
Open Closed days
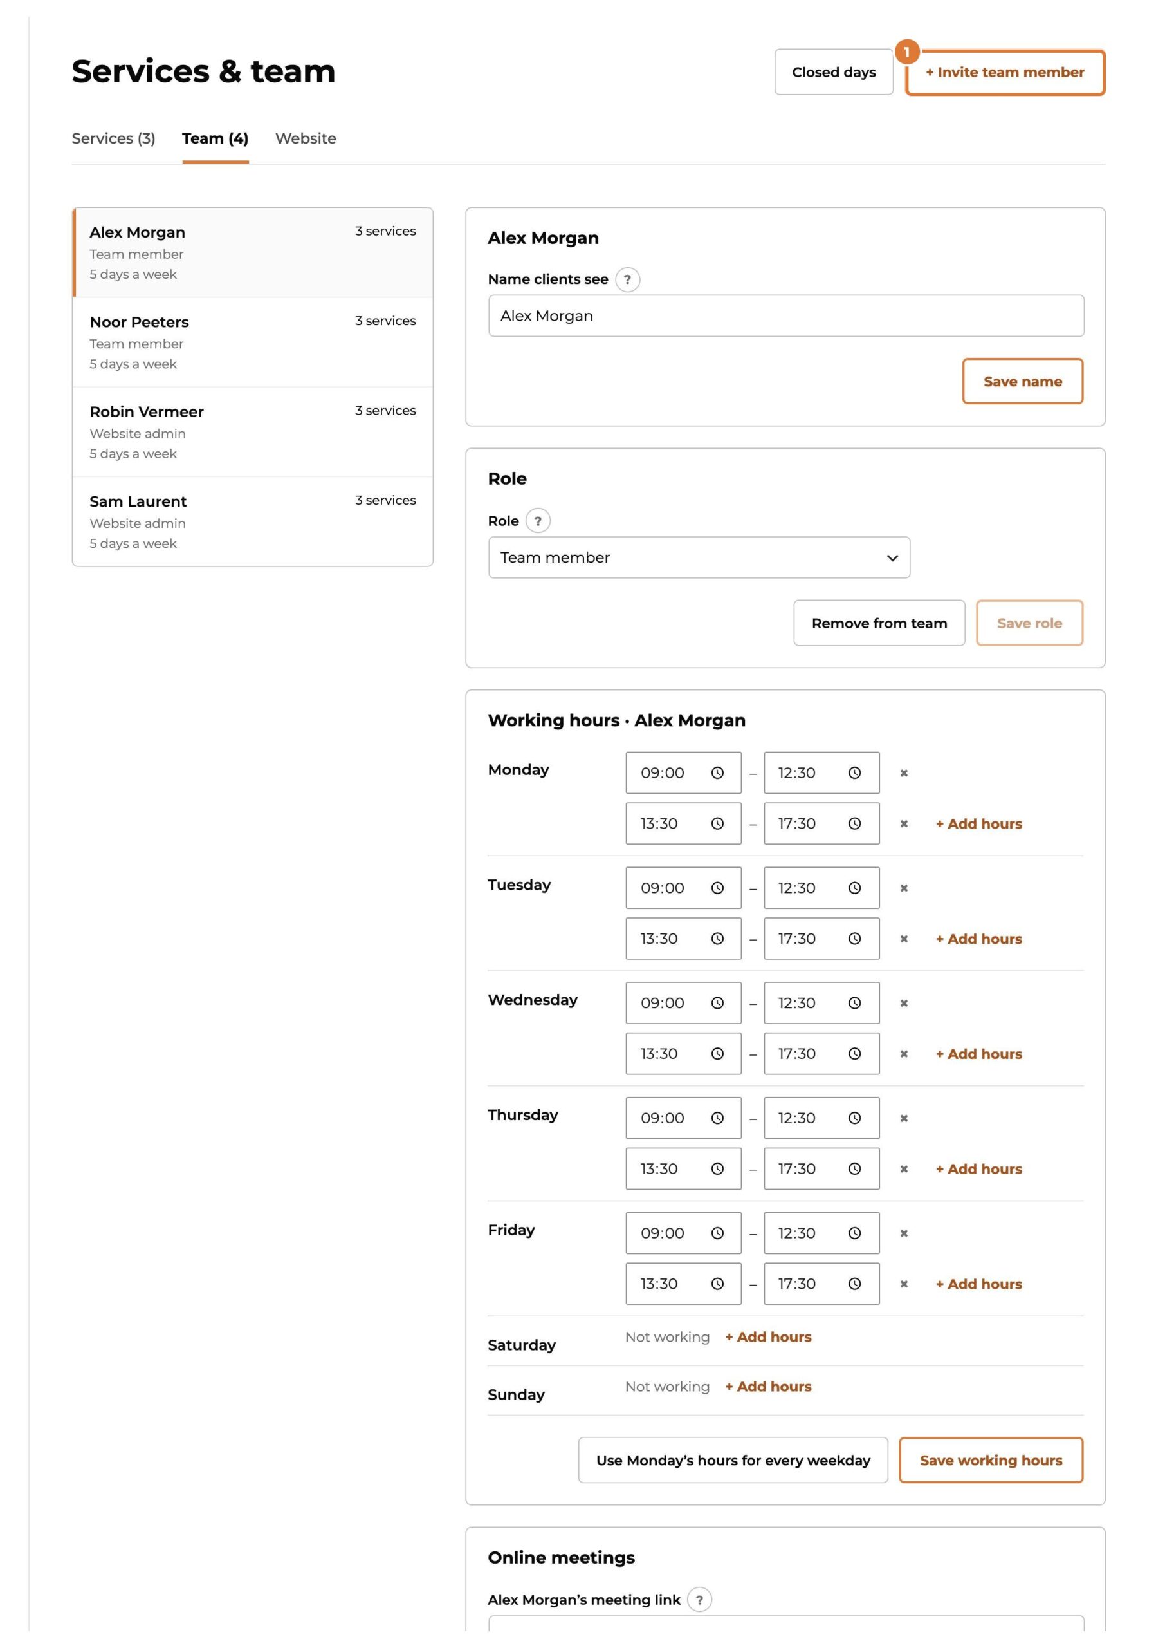(x=834, y=73)
